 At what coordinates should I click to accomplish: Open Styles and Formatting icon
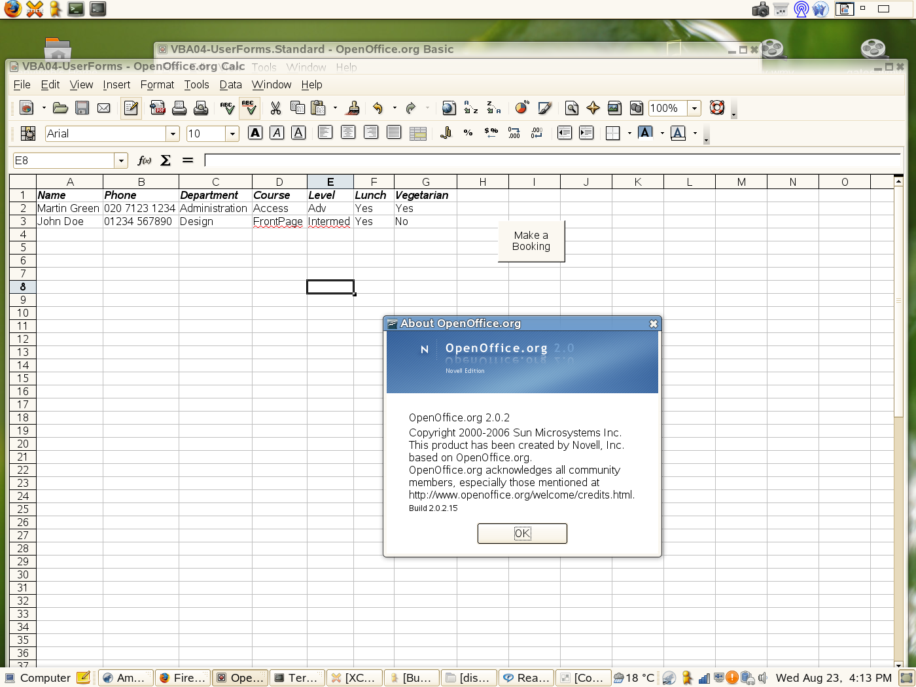pyautogui.click(x=27, y=133)
